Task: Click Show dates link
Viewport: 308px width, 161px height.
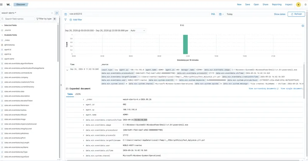Action: [x=280, y=14]
